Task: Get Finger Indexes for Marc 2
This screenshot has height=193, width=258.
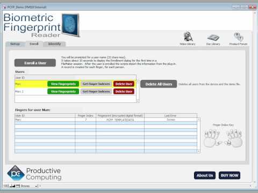Action: coord(96,92)
